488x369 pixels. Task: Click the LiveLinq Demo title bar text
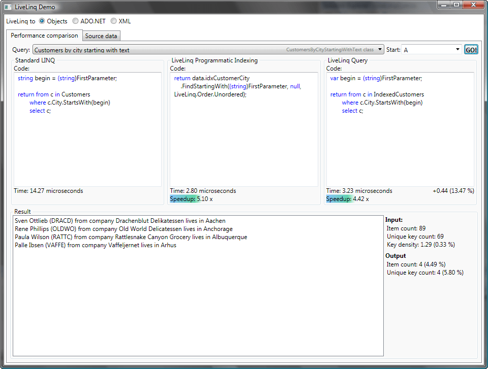click(x=35, y=7)
